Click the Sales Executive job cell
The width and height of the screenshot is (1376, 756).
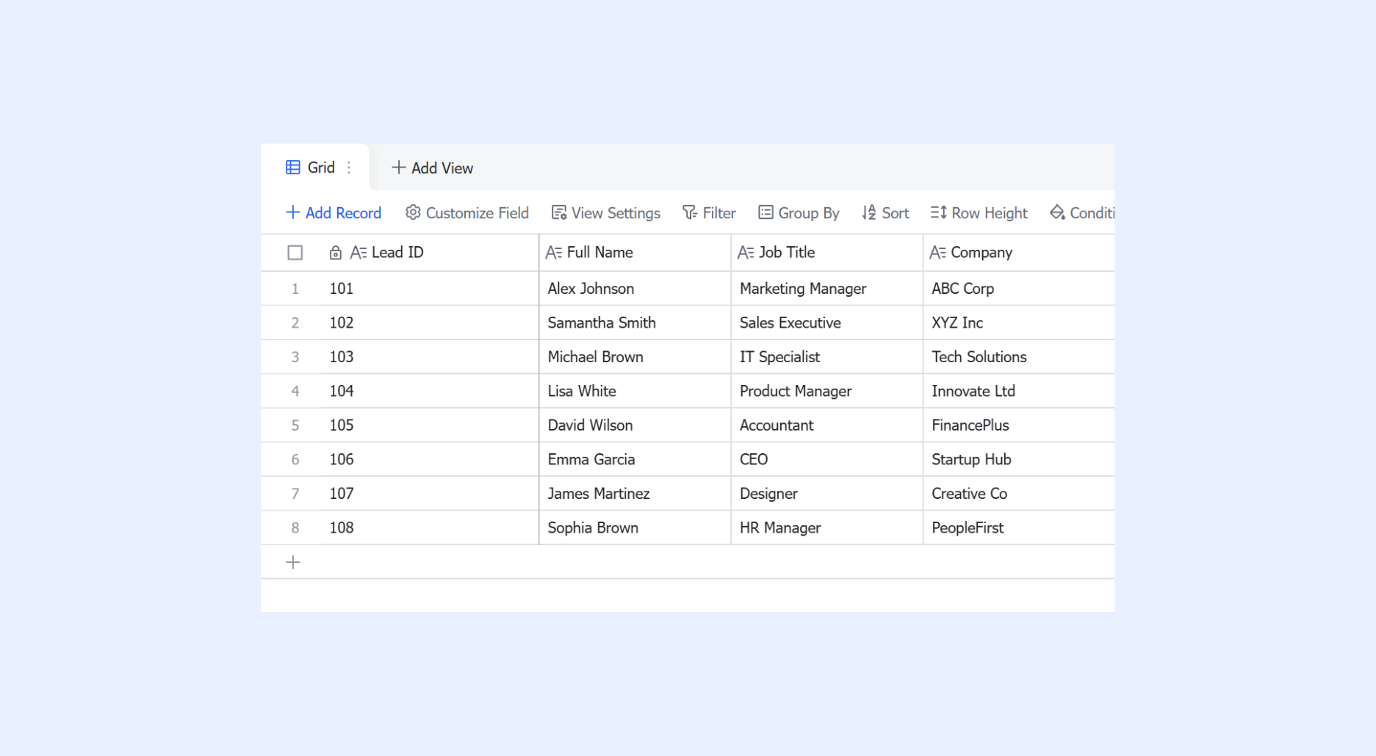[827, 323]
